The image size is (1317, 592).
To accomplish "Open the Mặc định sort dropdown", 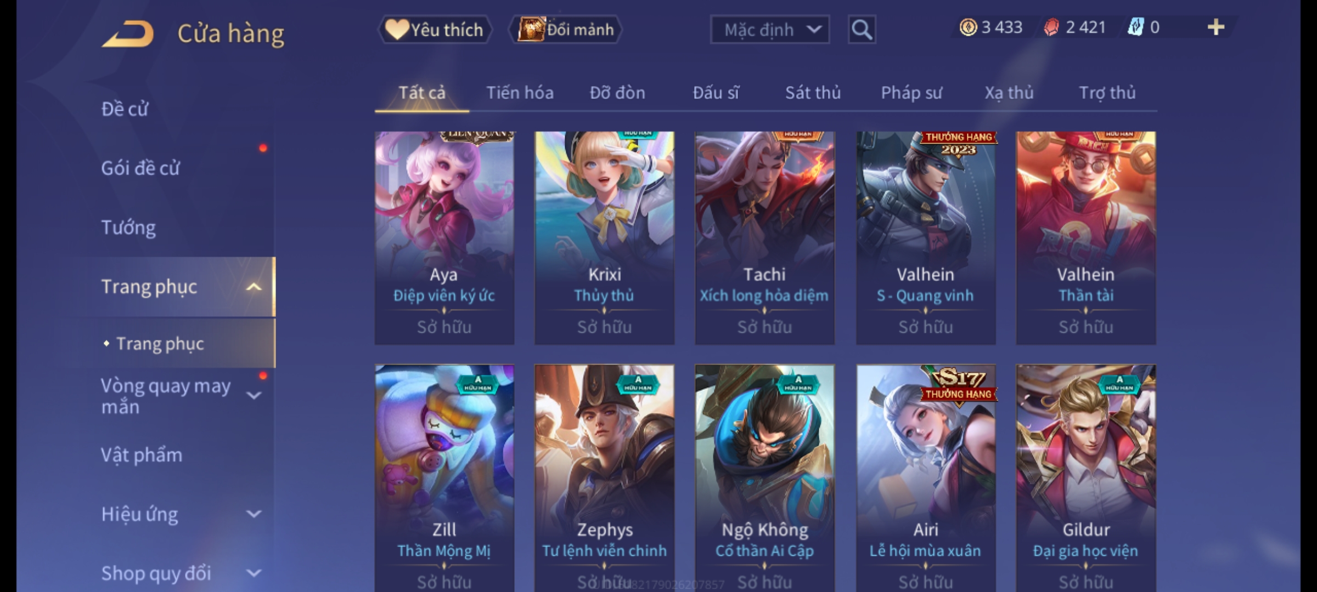I will point(769,30).
